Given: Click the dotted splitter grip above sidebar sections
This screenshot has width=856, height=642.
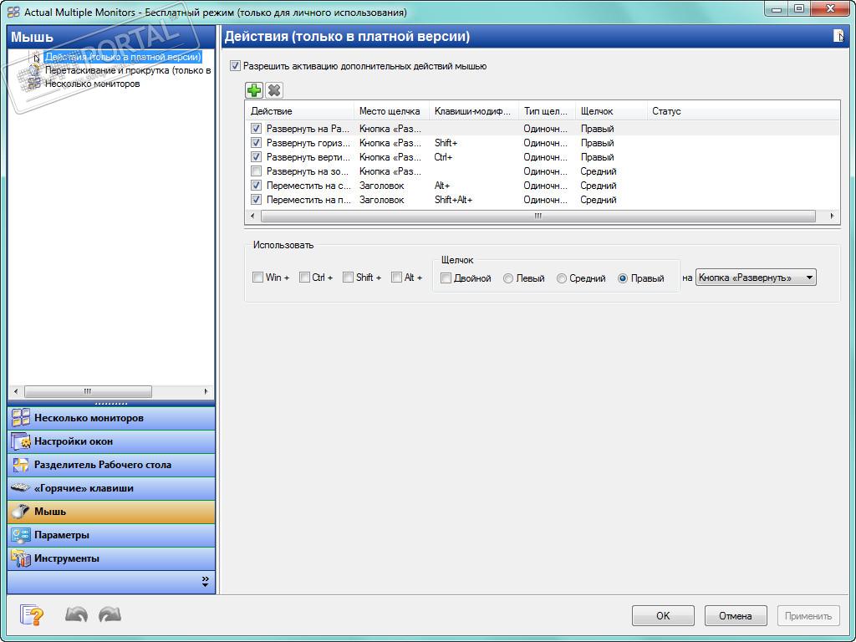Looking at the screenshot, I should click(x=111, y=404).
